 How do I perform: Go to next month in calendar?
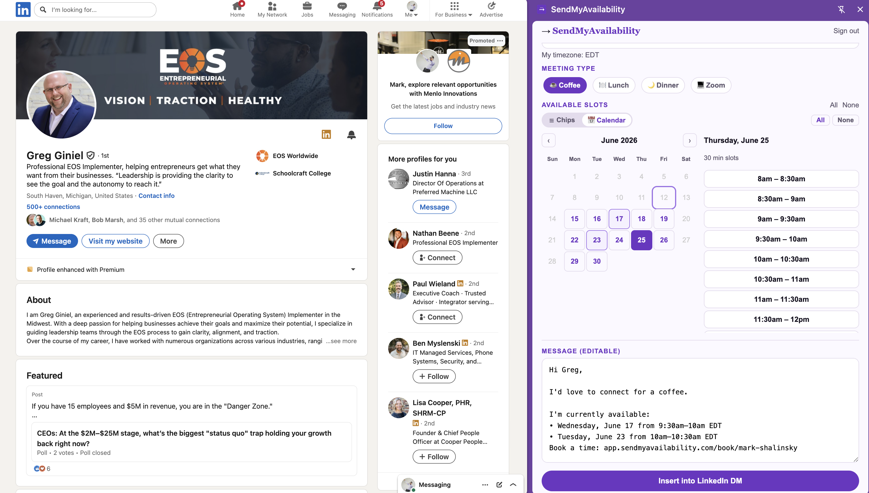click(689, 141)
